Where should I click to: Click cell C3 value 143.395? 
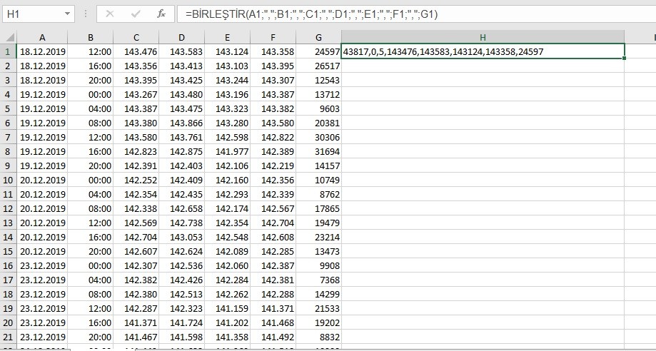136,80
